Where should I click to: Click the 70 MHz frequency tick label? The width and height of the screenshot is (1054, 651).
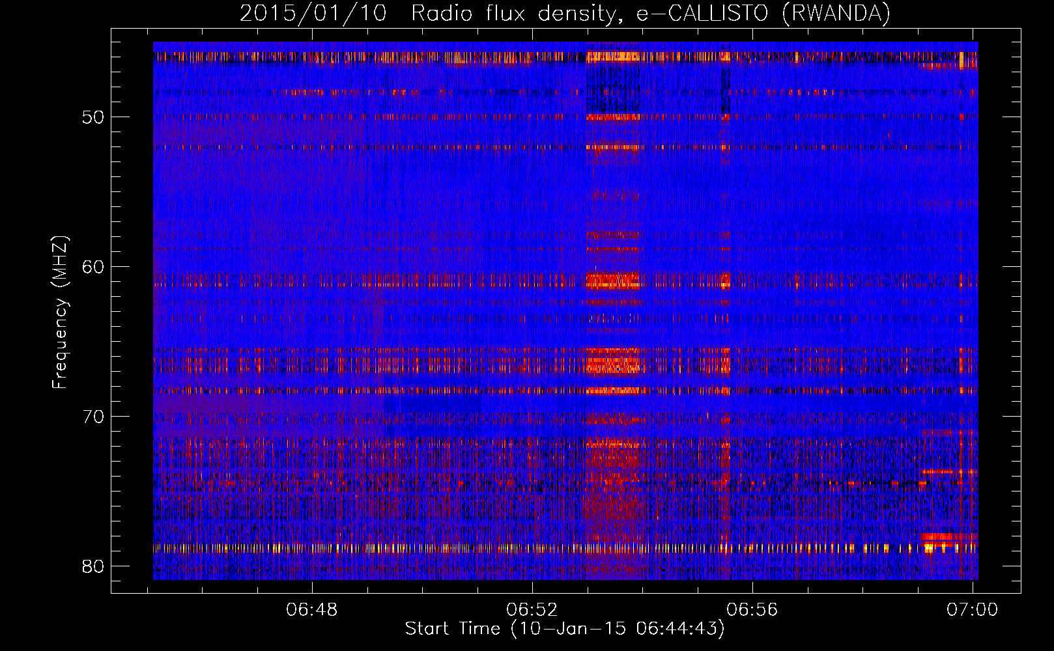pyautogui.click(x=93, y=417)
